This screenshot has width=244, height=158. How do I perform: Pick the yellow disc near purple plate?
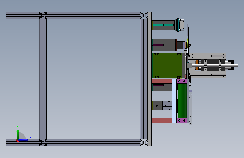tap(187, 43)
